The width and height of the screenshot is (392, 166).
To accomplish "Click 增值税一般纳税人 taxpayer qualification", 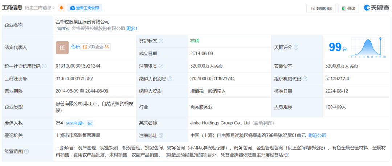I will (x=208, y=91).
